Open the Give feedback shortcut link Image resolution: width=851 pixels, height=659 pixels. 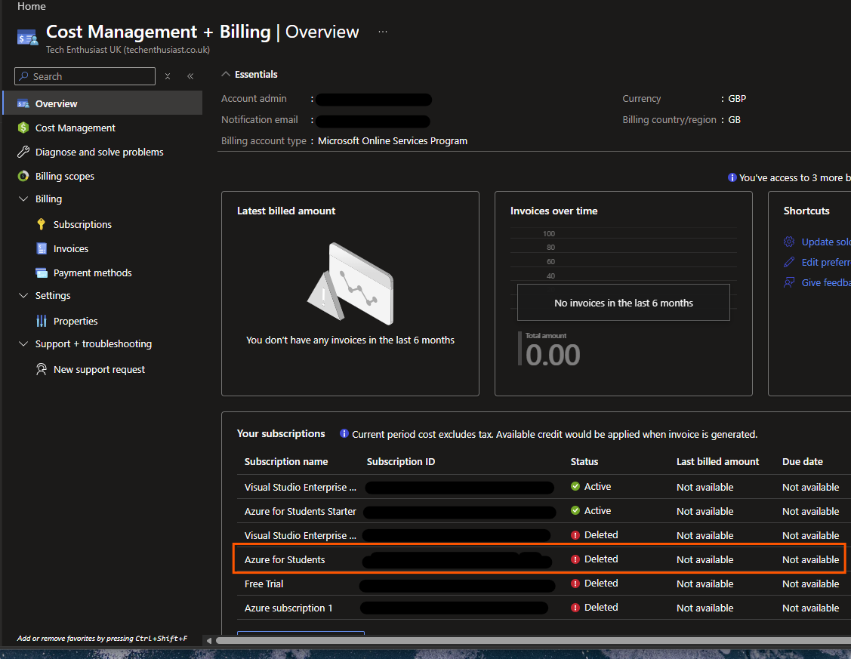tap(826, 282)
